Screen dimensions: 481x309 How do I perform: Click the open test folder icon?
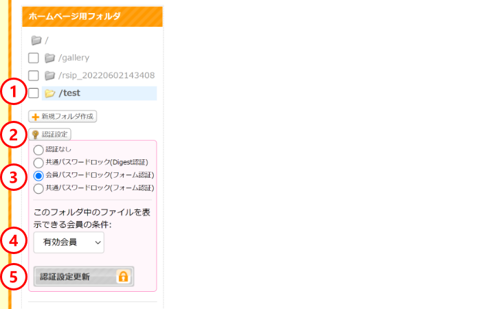(49, 93)
